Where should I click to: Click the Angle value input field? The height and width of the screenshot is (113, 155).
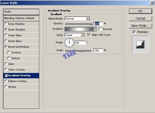tap(80, 43)
